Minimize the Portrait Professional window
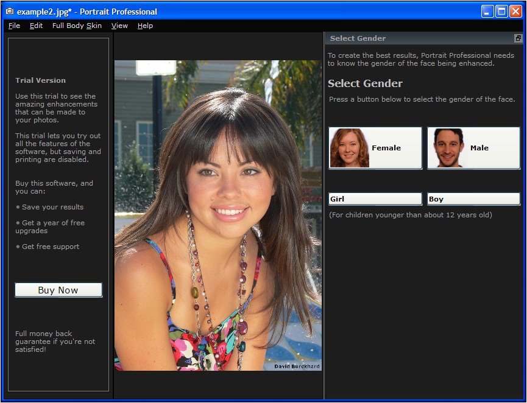The height and width of the screenshot is (403, 527). [487, 12]
